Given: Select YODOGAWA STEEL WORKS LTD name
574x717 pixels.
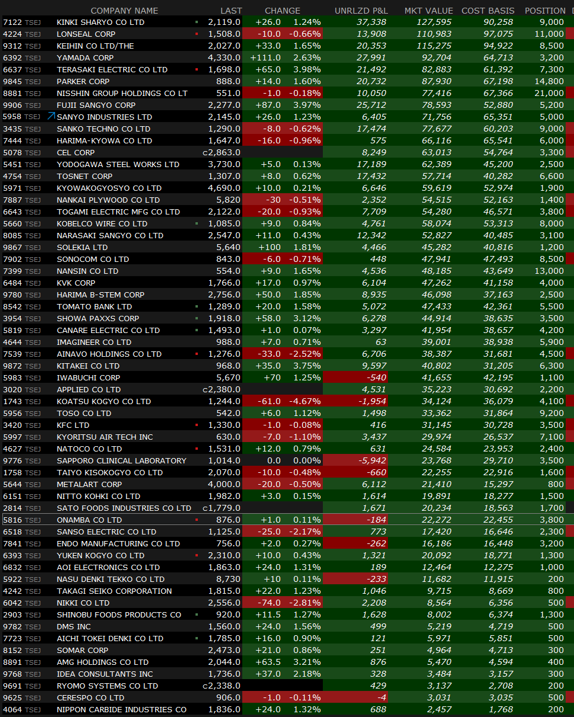Looking at the screenshot, I should click(118, 164).
